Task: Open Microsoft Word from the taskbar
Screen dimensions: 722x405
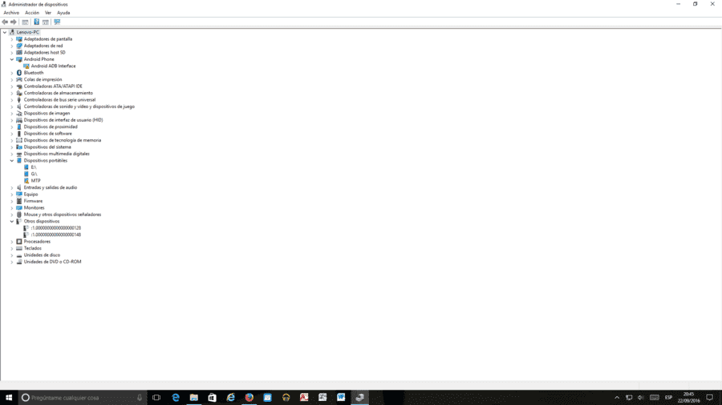Action: click(341, 398)
